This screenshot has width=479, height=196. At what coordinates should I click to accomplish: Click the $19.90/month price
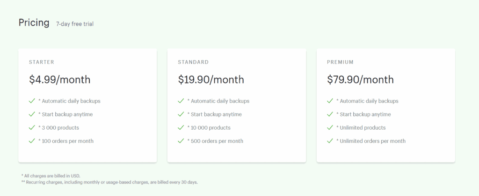tap(211, 80)
